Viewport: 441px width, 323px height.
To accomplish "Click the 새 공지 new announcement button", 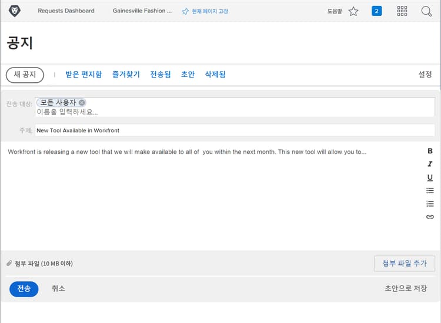I will tap(25, 75).
